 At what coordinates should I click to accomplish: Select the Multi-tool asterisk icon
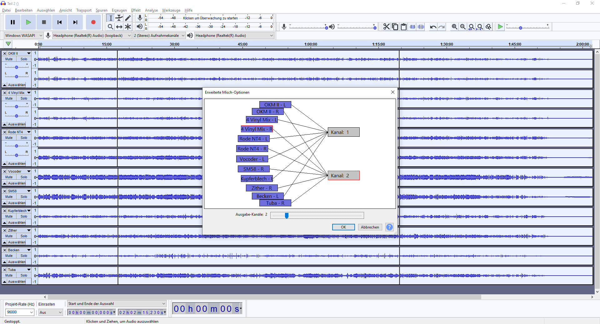[x=128, y=27]
